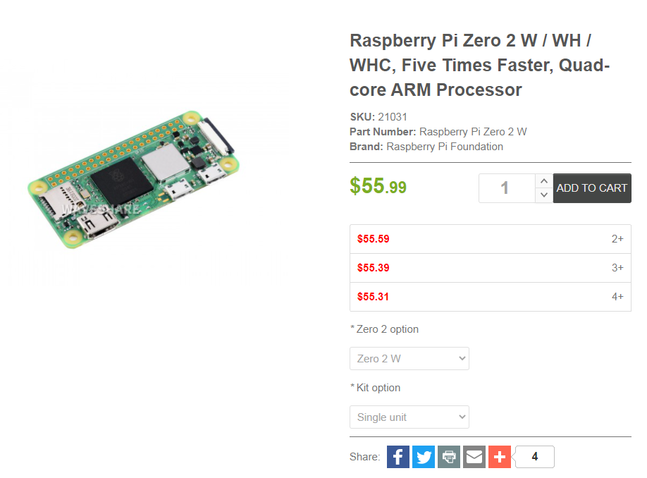Image resolution: width=647 pixels, height=478 pixels.
Task: Select the $55.39 price tier for 3+
Action: click(x=490, y=268)
